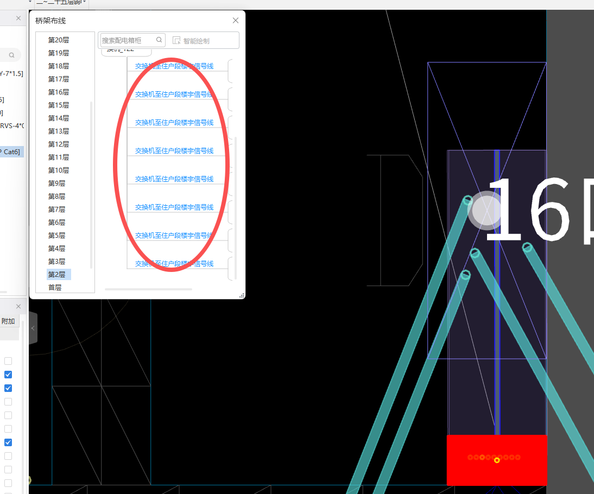Select floor 第3层
This screenshot has width=594, height=494.
coord(57,262)
